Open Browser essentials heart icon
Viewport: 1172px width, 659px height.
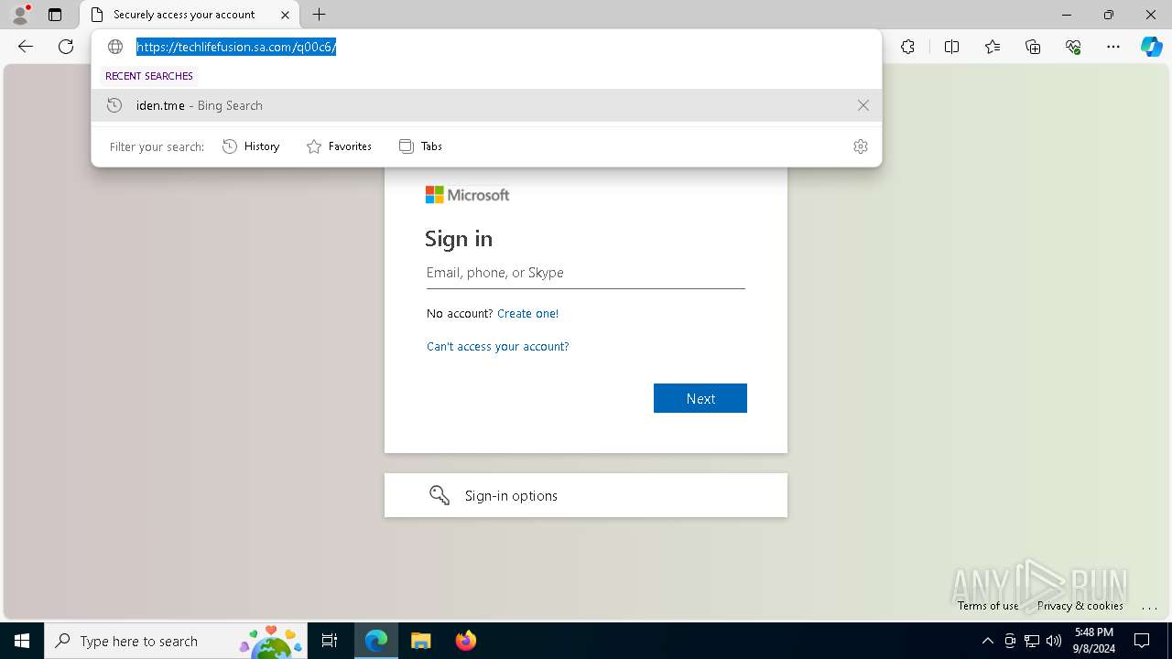1073,47
